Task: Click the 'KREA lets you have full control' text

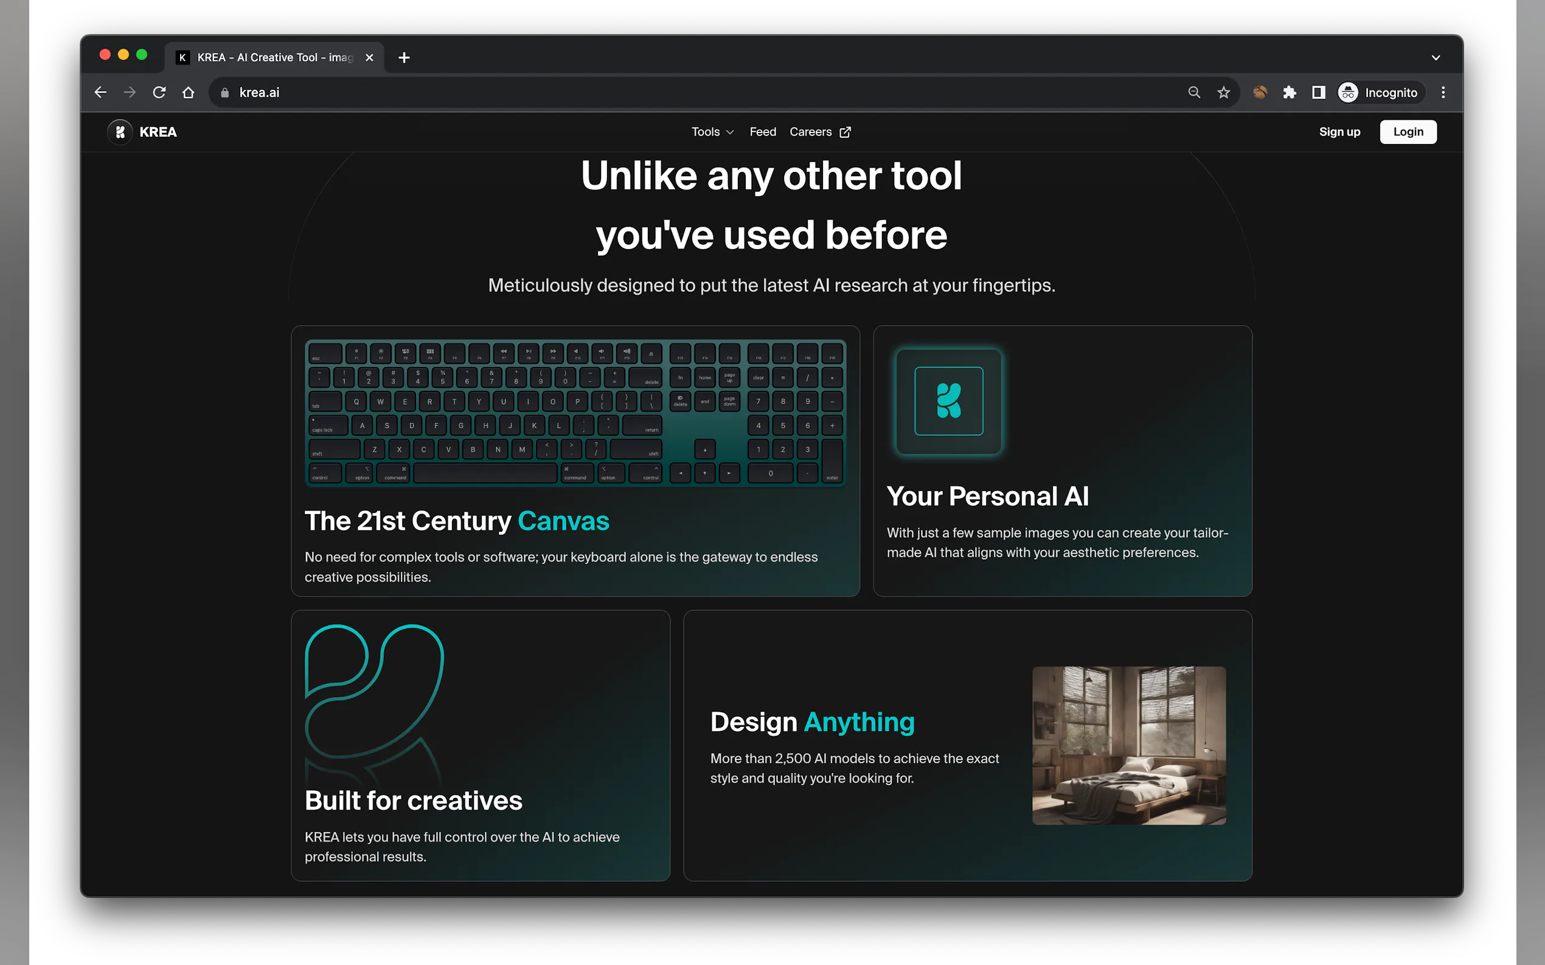Action: (x=462, y=847)
